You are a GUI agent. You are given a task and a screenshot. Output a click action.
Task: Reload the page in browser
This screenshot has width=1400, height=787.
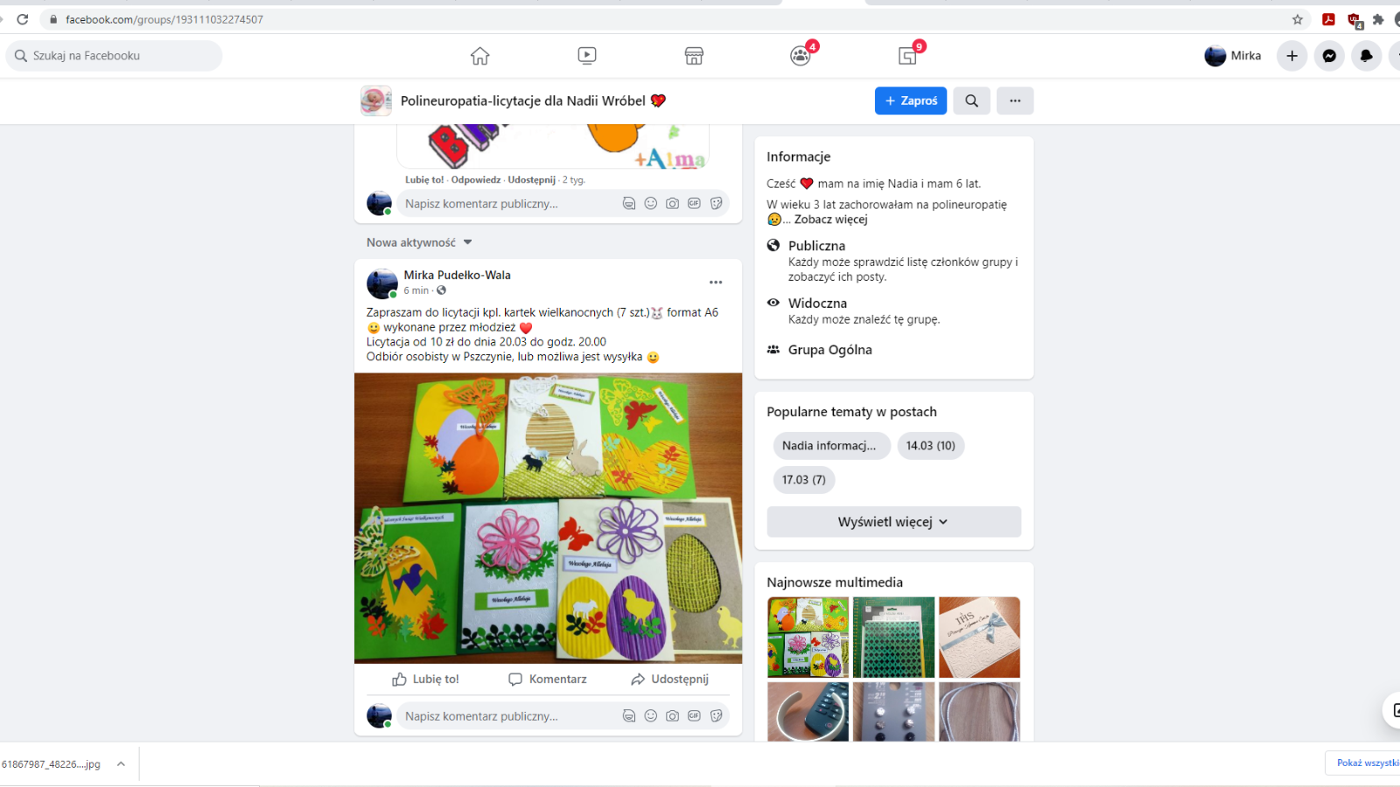click(23, 19)
